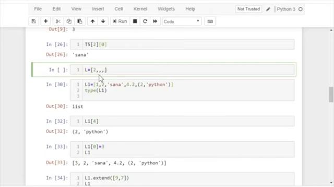The height and width of the screenshot is (187, 334).
Task: Click into the T5[2][0] code cell
Action: (x=182, y=44)
